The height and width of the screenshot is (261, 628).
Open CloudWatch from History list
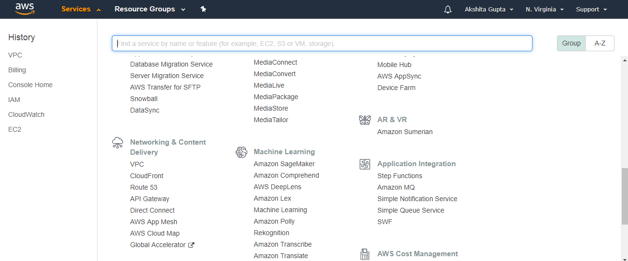tap(26, 114)
